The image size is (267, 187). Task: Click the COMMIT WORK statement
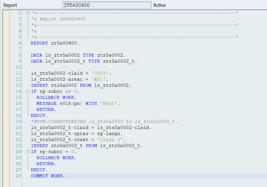tap(48, 176)
